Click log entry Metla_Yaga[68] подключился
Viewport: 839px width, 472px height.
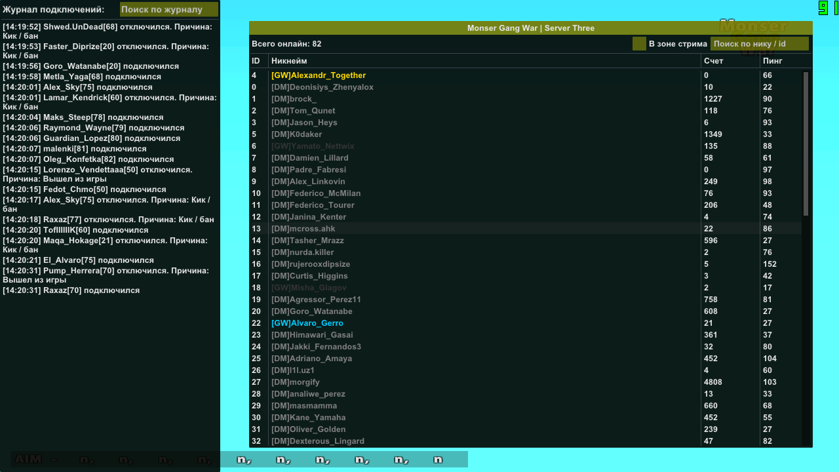click(x=82, y=77)
